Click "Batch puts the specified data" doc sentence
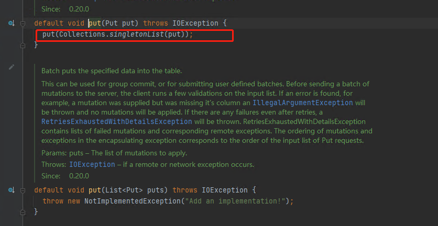 112,71
